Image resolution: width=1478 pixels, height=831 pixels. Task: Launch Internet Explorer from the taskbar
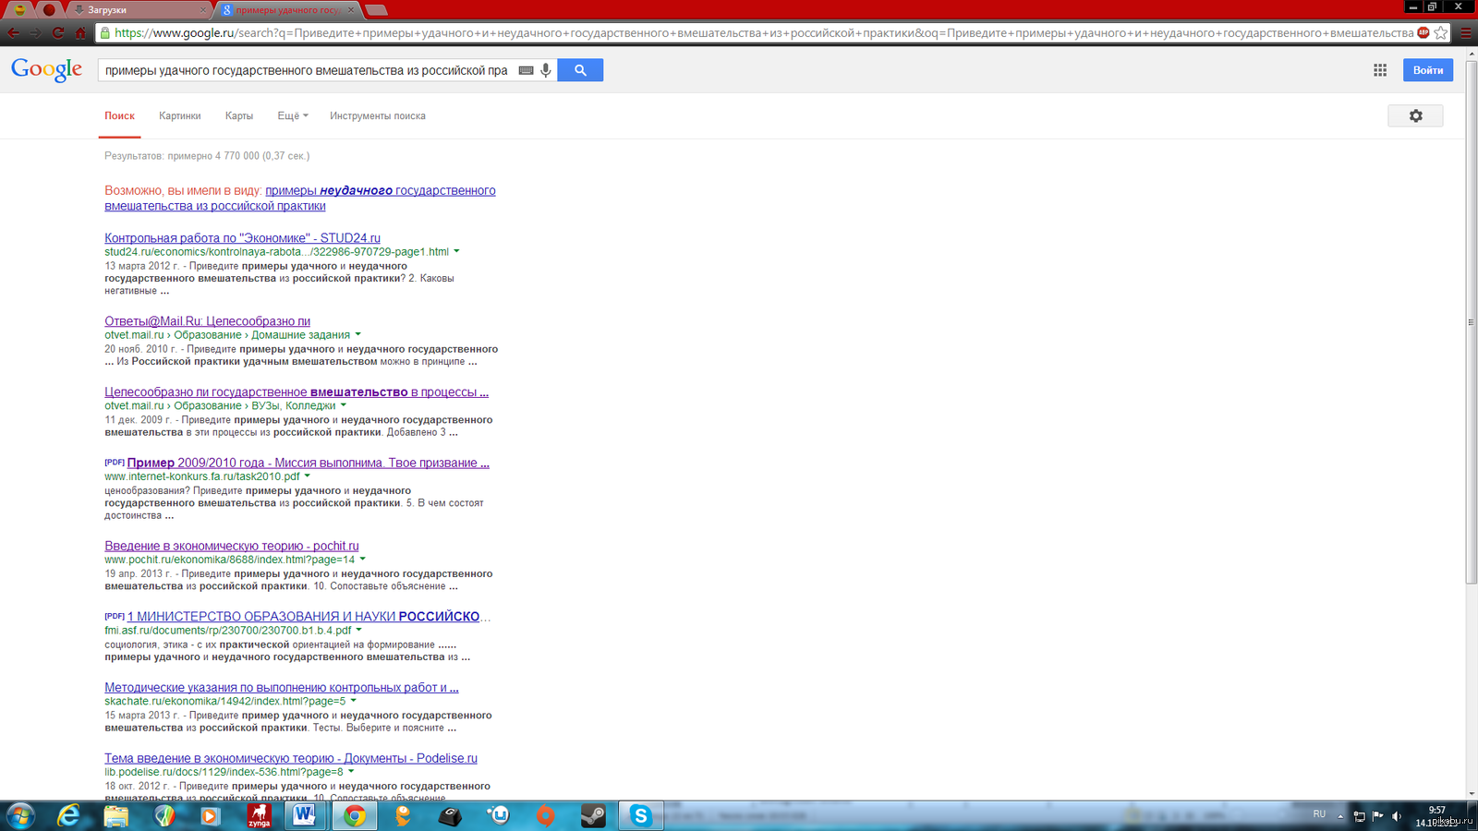point(68,815)
